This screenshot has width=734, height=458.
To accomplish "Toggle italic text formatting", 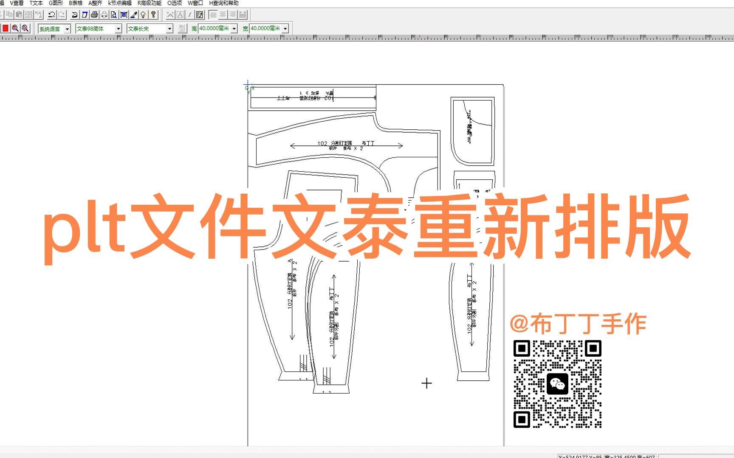I will pyautogui.click(x=189, y=14).
